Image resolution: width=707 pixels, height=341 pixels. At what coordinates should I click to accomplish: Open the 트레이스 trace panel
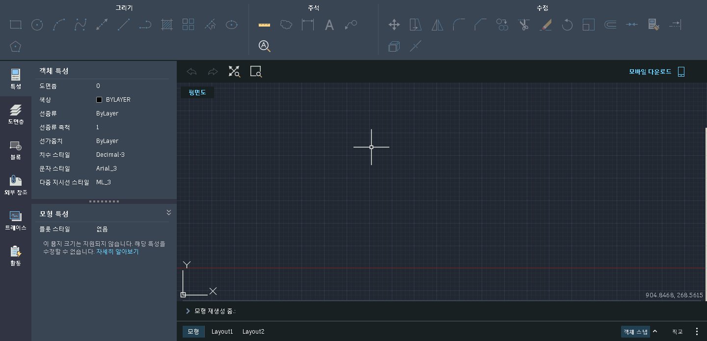(x=16, y=221)
